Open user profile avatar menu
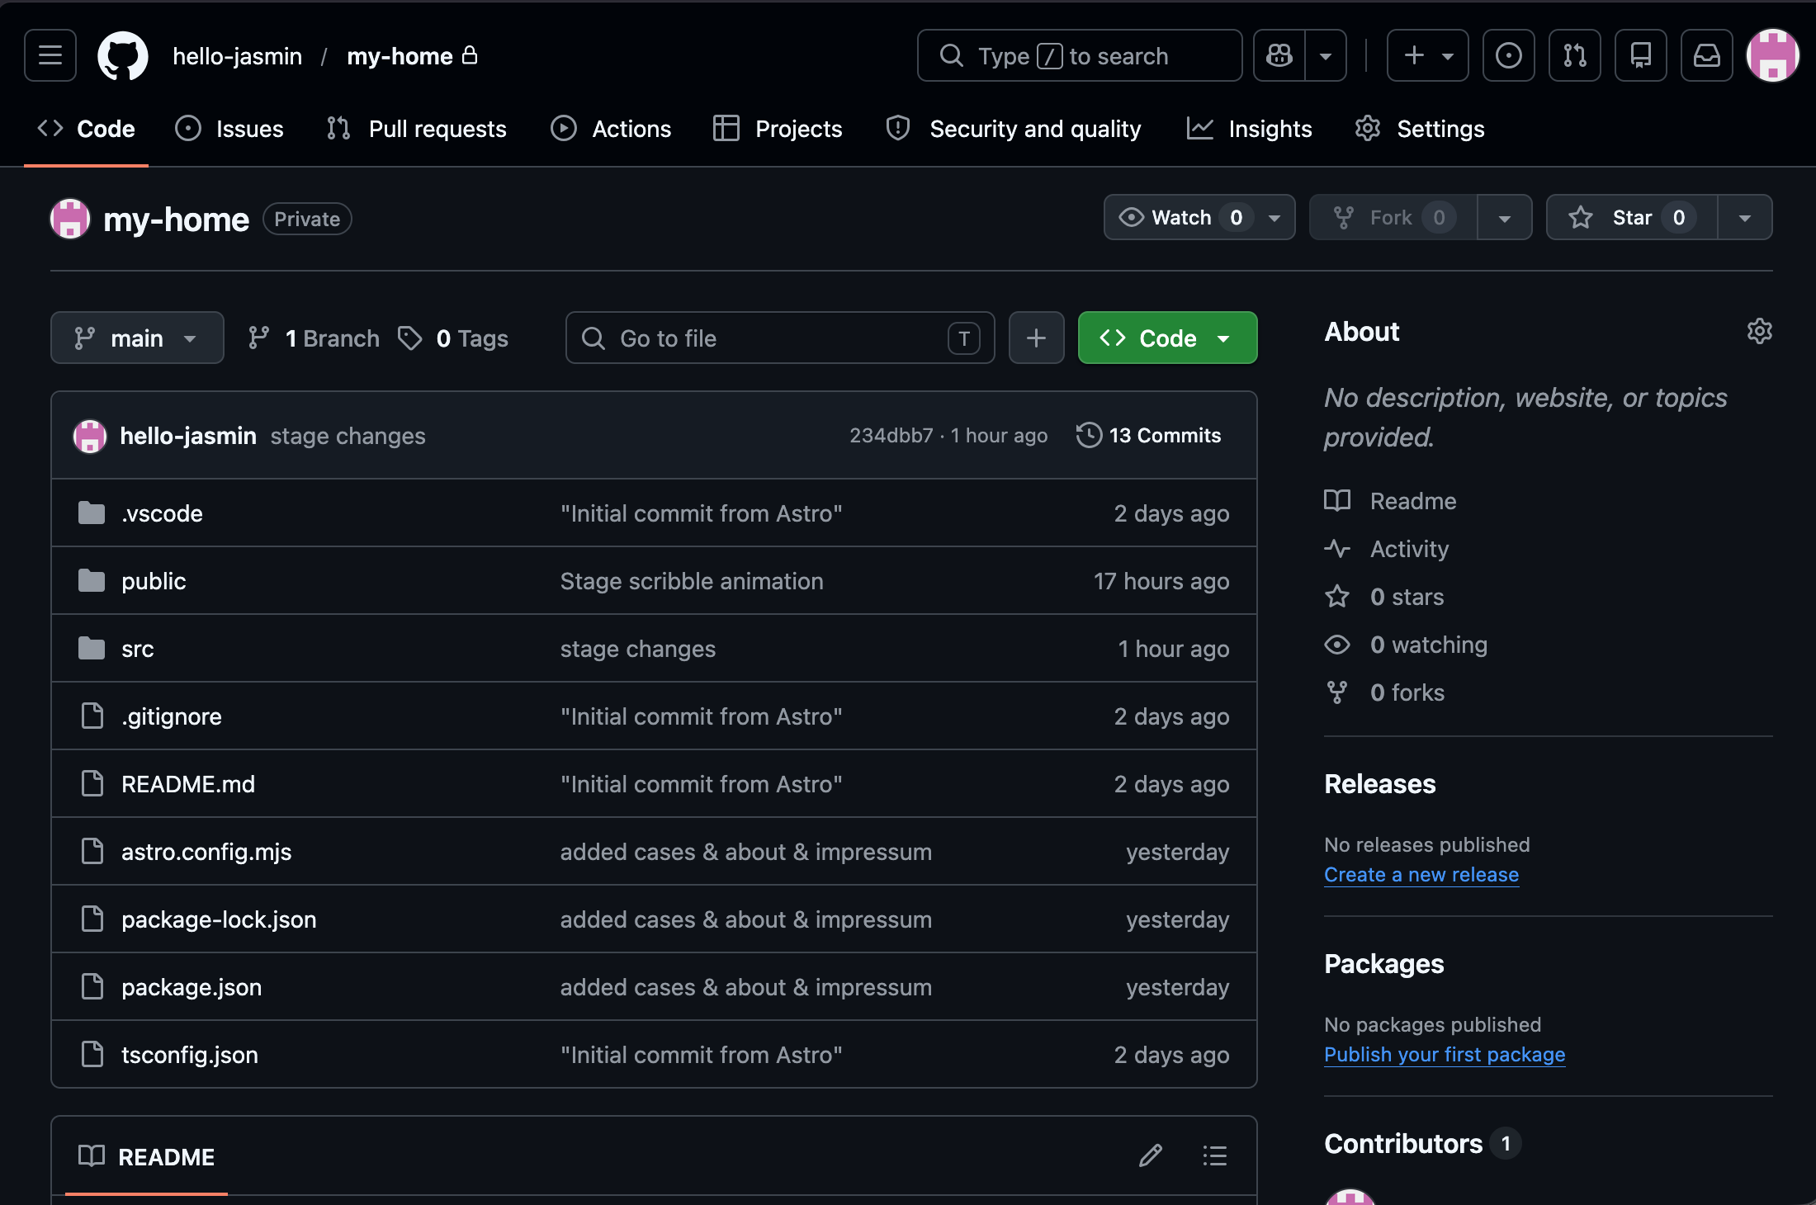This screenshot has height=1205, width=1816. (x=1773, y=55)
